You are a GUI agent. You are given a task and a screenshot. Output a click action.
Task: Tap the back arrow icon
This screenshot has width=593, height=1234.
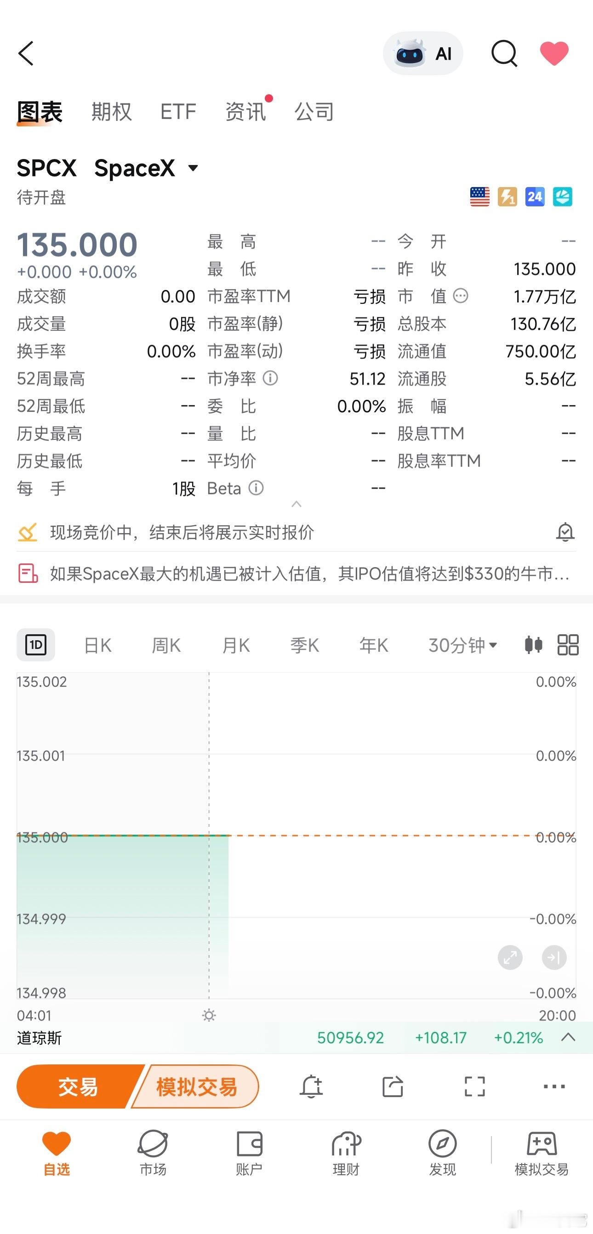(26, 53)
